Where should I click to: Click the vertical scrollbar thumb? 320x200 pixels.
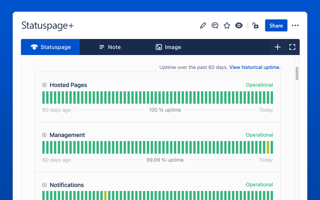pyautogui.click(x=297, y=74)
